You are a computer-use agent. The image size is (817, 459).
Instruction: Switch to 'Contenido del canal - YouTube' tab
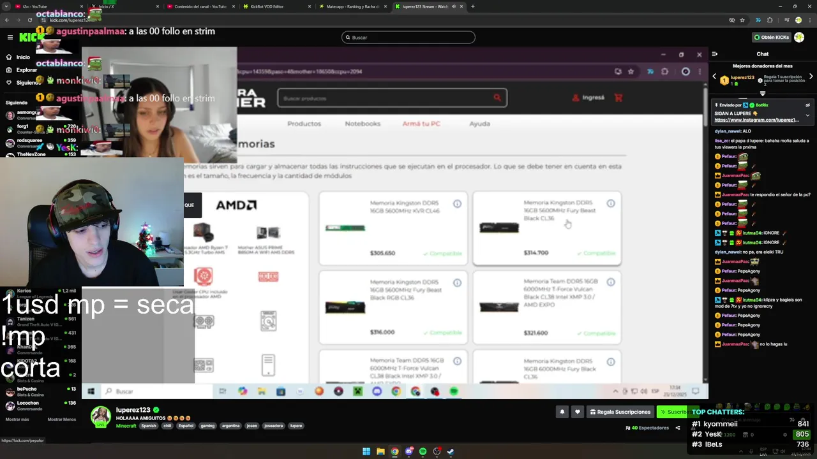click(201, 6)
